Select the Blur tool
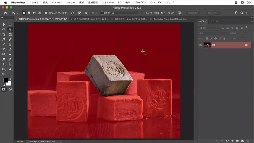This screenshot has width=254, height=143. click(10, 54)
